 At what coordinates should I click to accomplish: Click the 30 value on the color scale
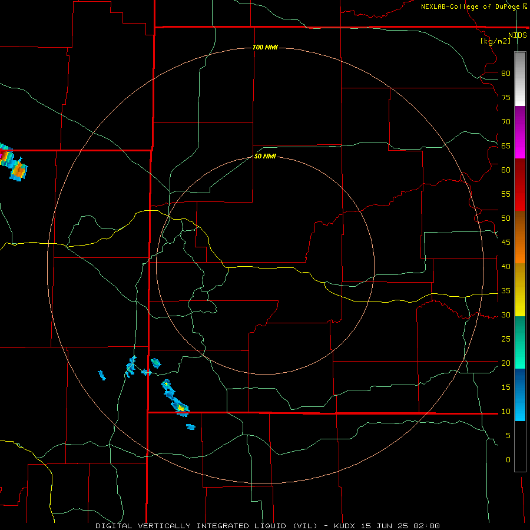click(x=506, y=315)
